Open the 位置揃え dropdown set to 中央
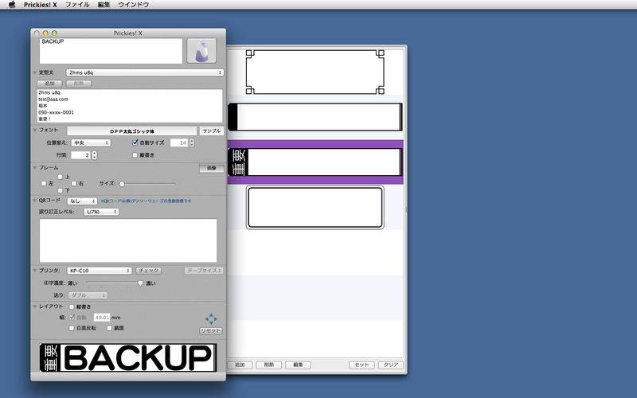 click(91, 143)
